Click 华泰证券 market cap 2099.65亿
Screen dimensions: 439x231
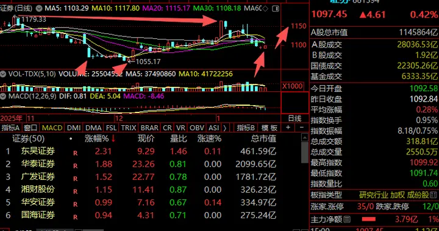pyautogui.click(x=255, y=164)
